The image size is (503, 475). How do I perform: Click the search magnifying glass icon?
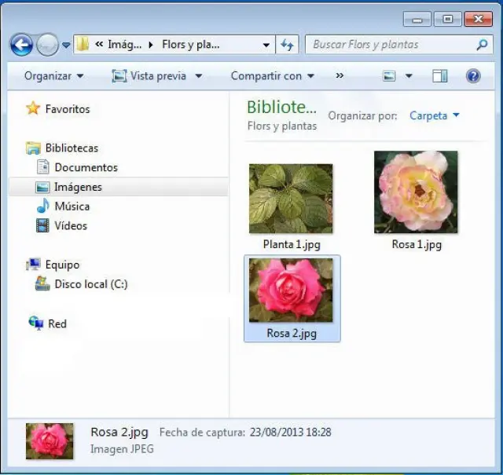click(482, 45)
